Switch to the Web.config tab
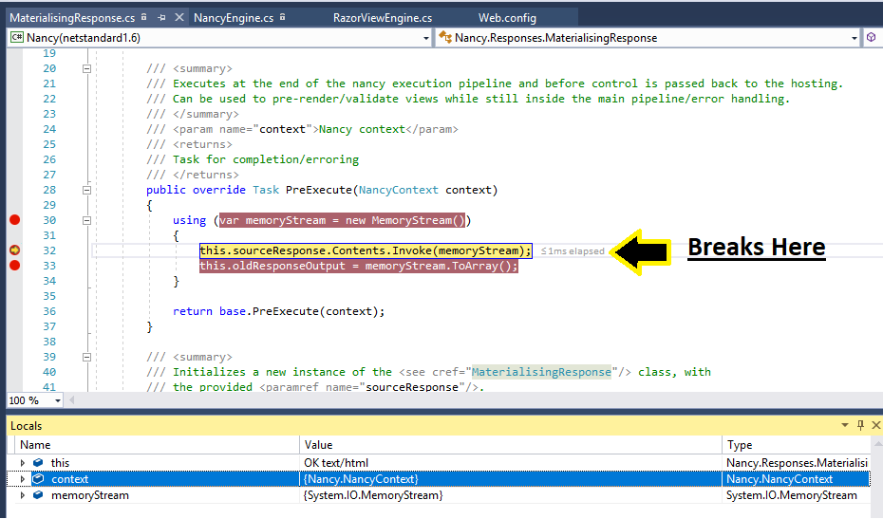883x519 pixels. pos(507,18)
